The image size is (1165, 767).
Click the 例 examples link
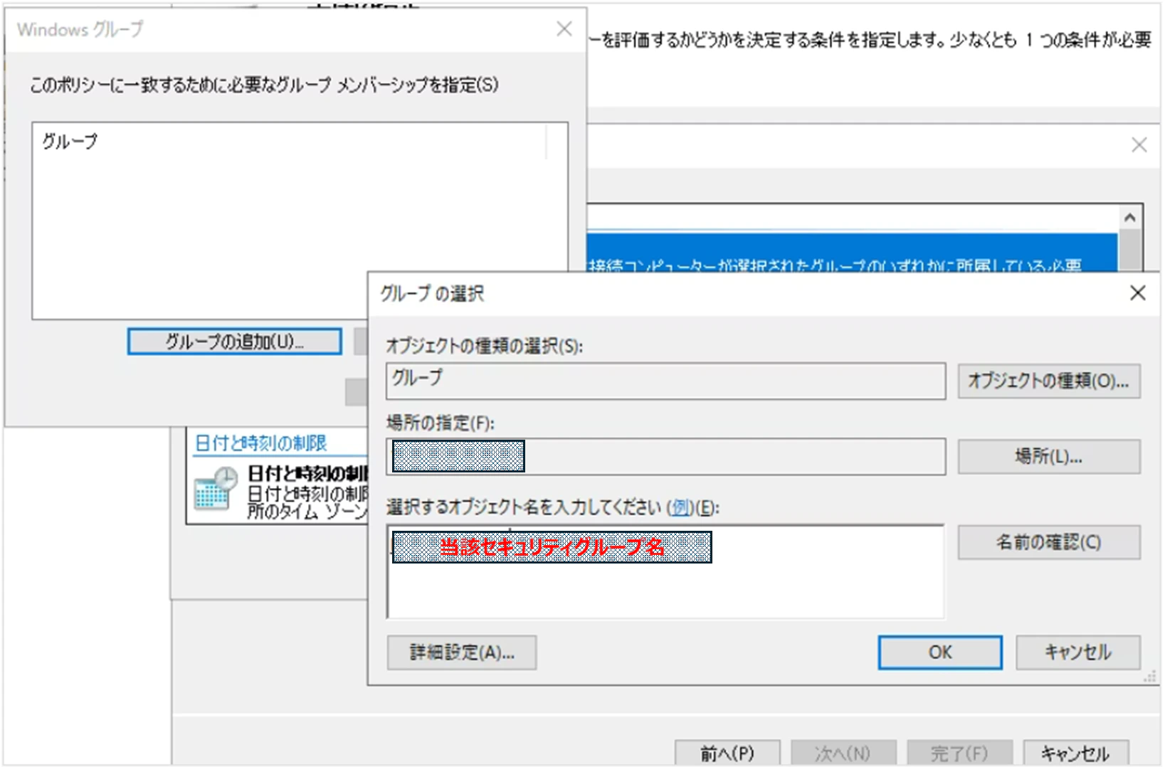click(x=682, y=507)
